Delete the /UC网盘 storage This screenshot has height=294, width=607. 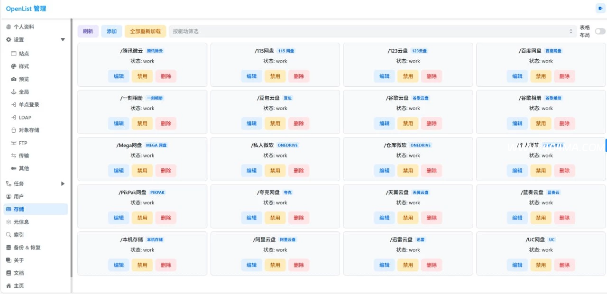[564, 265]
